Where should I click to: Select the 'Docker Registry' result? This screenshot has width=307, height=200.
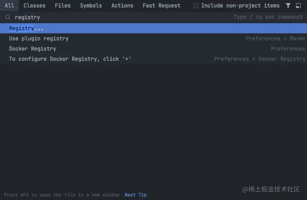[x=32, y=49]
